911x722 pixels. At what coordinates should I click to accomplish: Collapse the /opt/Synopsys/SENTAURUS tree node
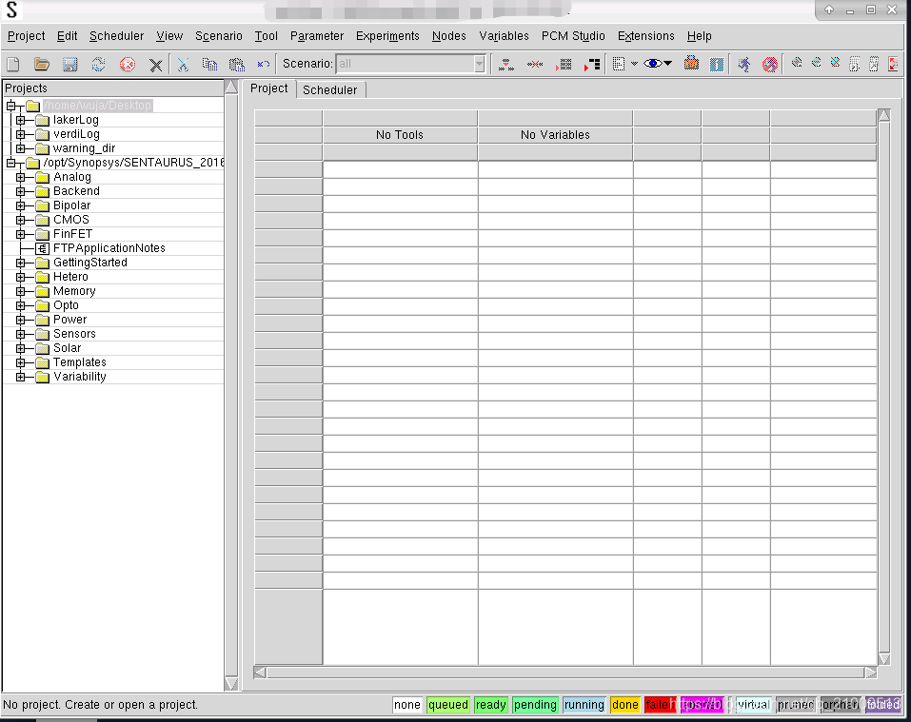(x=10, y=163)
